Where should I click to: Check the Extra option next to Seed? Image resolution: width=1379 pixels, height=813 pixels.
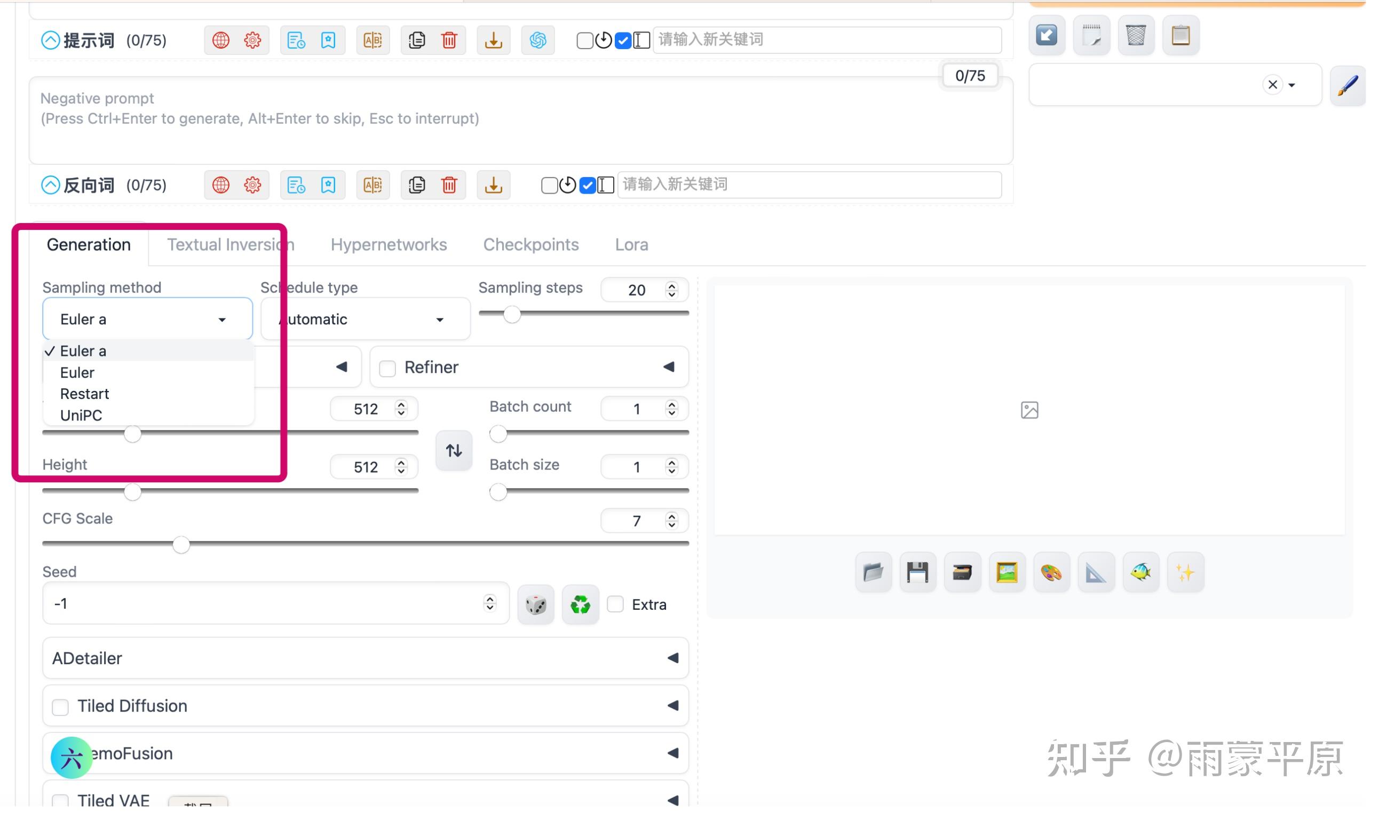[615, 604]
